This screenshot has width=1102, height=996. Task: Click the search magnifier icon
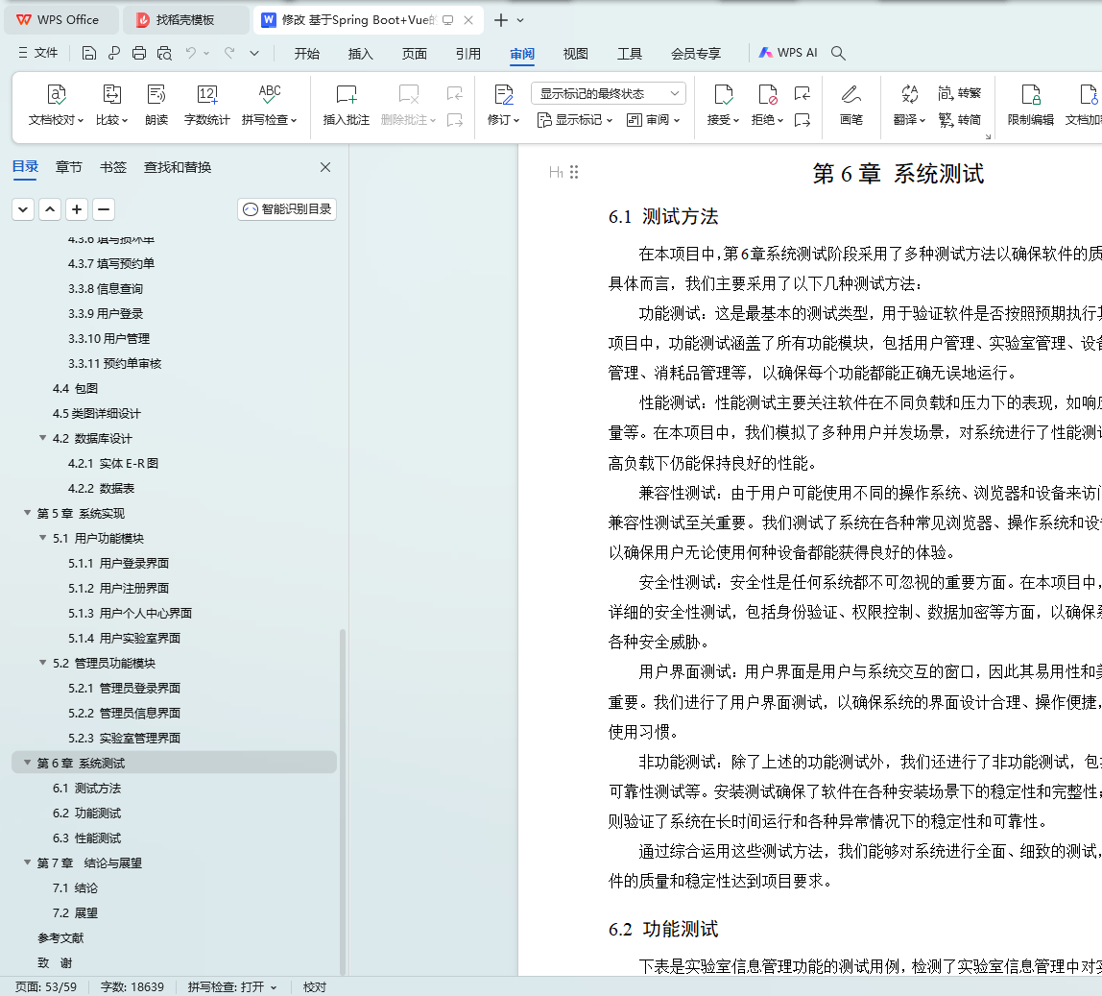click(838, 53)
